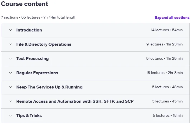Click 14 lectures • 54min label
This screenshot has height=124, width=191.
click(167, 30)
